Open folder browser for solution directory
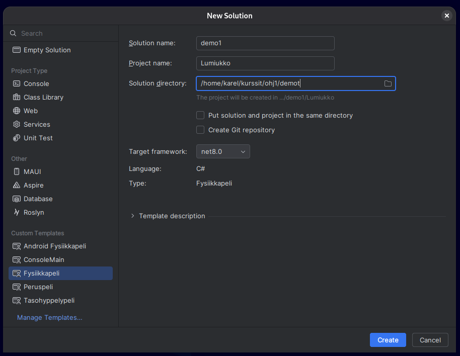 [388, 83]
